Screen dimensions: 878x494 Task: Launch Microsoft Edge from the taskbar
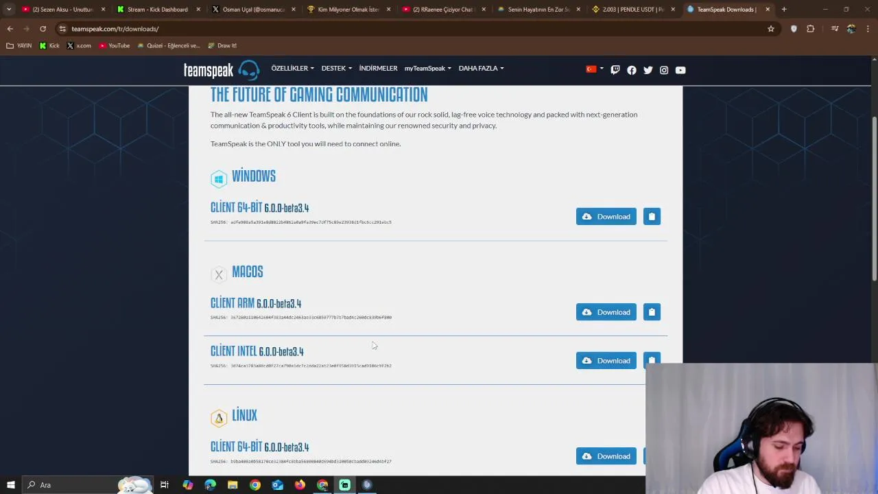pyautogui.click(x=210, y=485)
